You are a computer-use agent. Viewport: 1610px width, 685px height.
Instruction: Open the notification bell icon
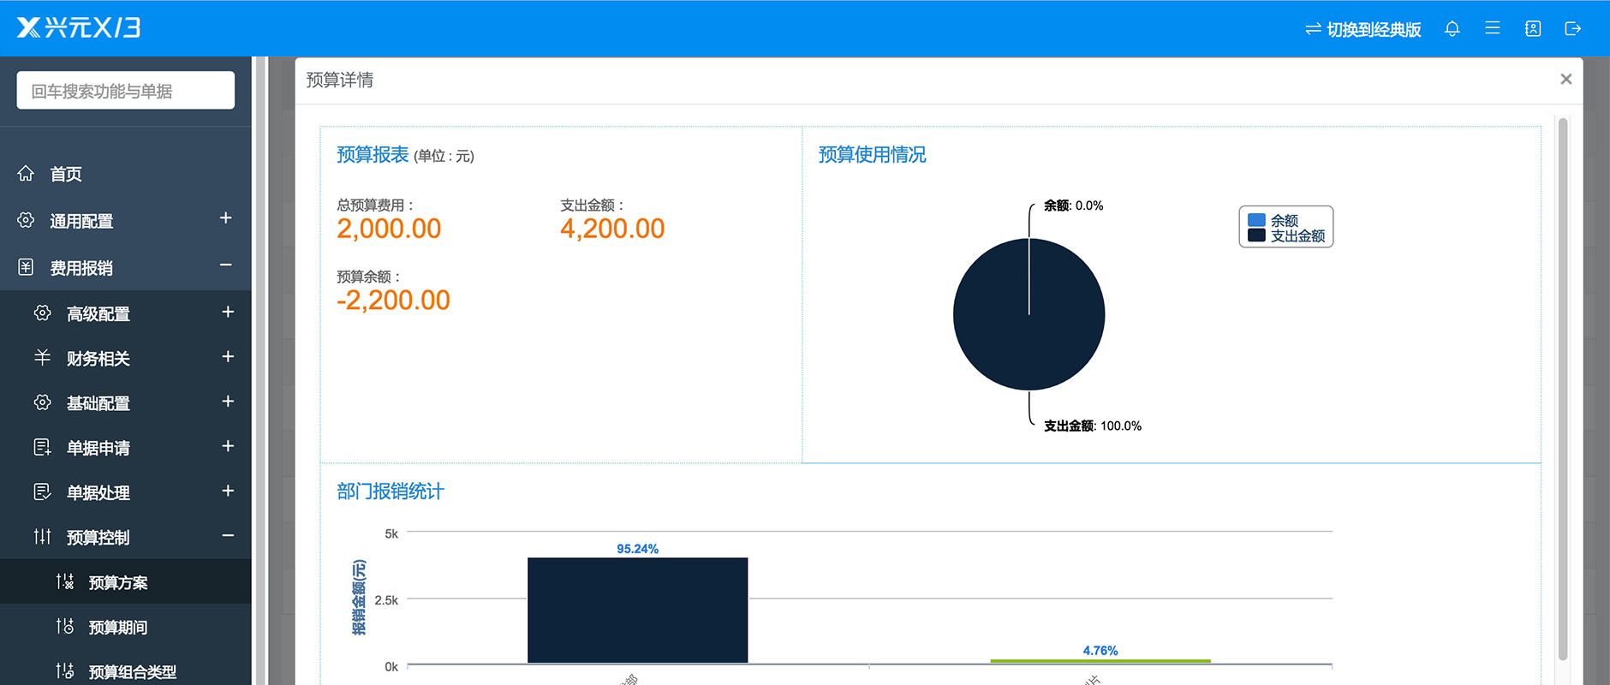click(1452, 29)
